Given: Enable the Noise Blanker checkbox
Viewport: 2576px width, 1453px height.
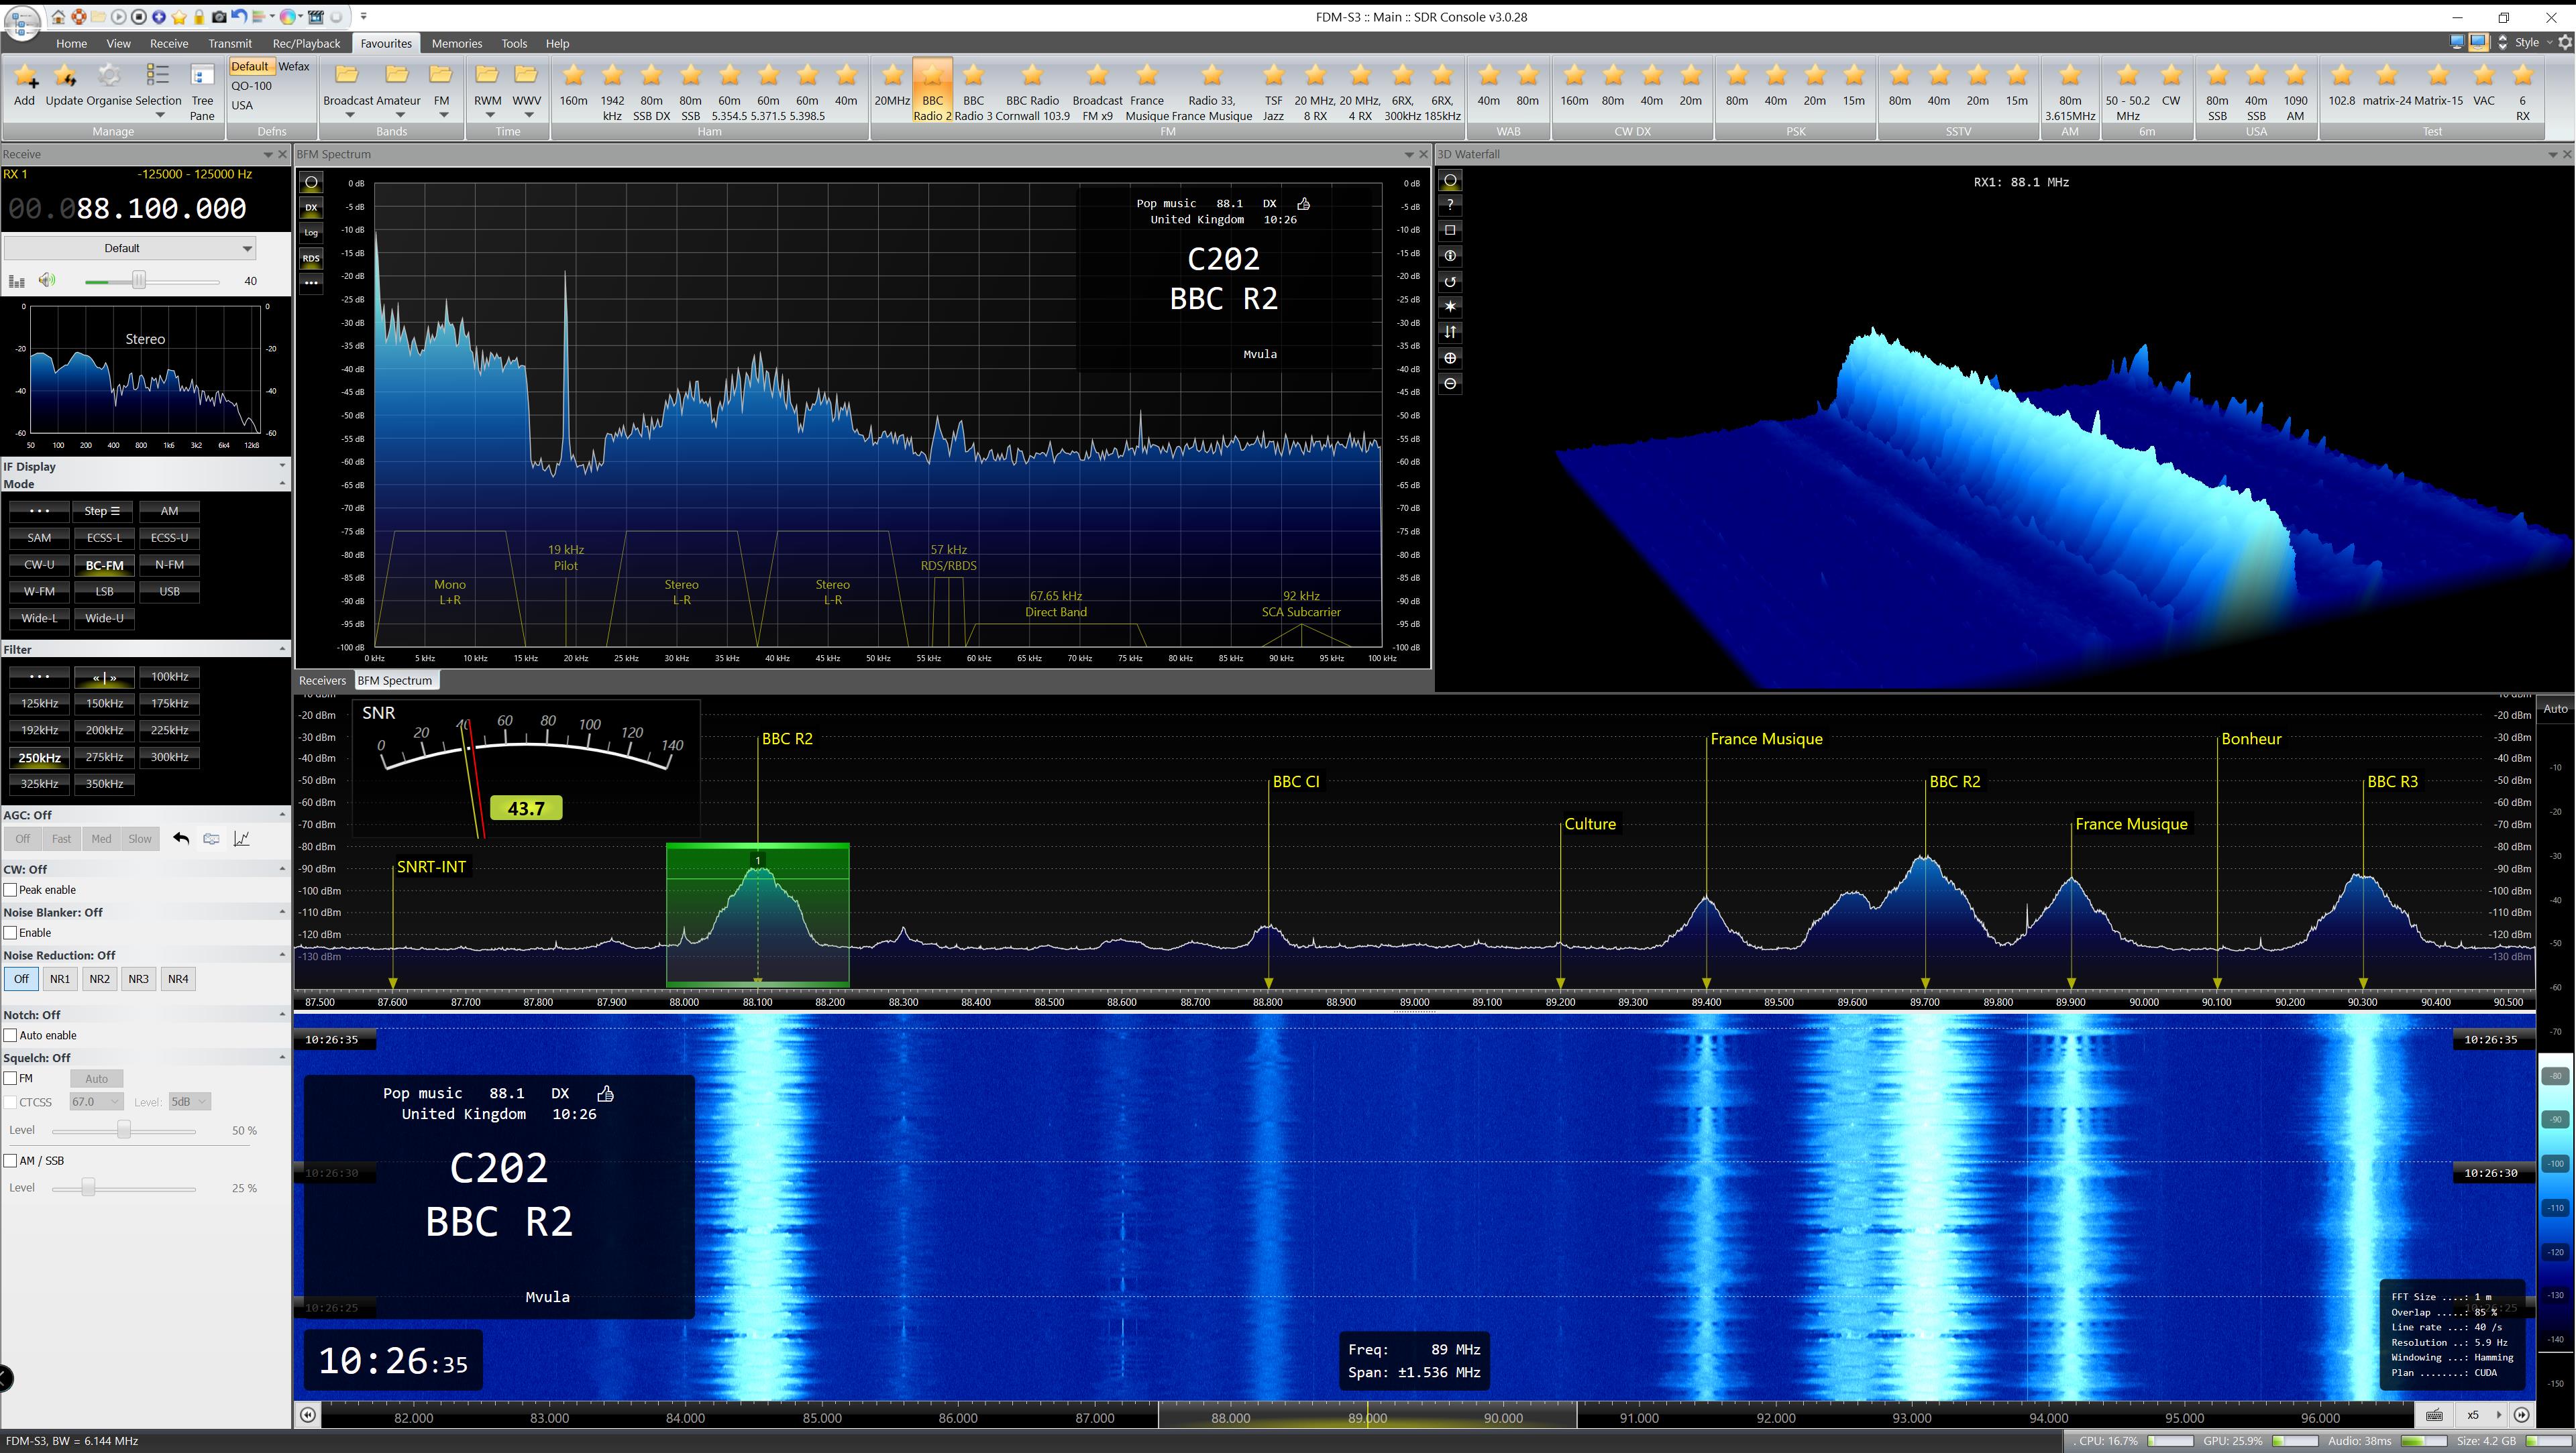Looking at the screenshot, I should (10, 933).
